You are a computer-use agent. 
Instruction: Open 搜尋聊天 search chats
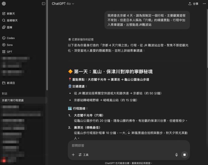(x=12, y=20)
